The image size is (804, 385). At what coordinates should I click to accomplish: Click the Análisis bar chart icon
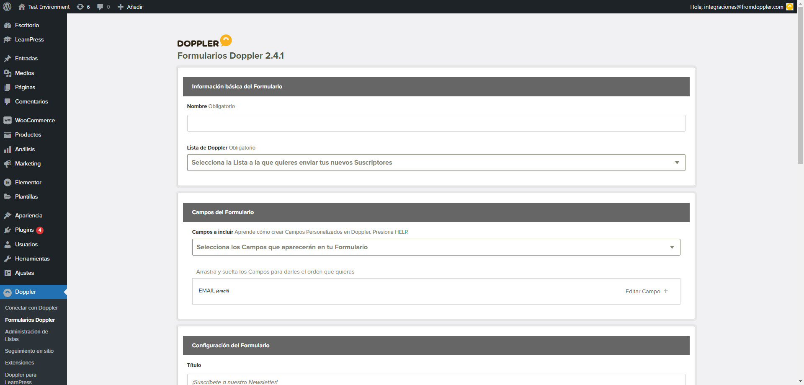pos(8,150)
